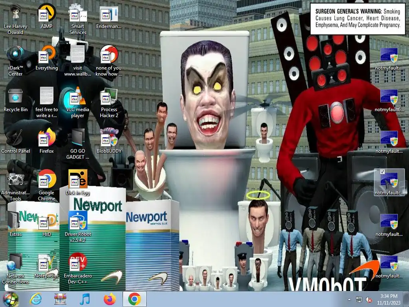Launch Internet Explorer from the taskbar
The image size is (409, 307).
pyautogui.click(x=36, y=299)
